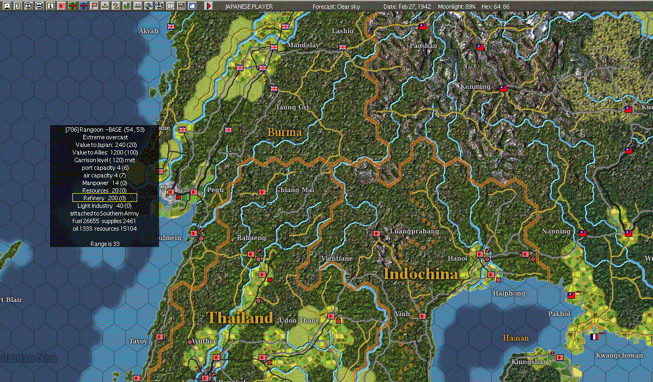This screenshot has height=382, width=653.
Task: Select the Chinese flag at Kunming
Action: tap(503, 88)
